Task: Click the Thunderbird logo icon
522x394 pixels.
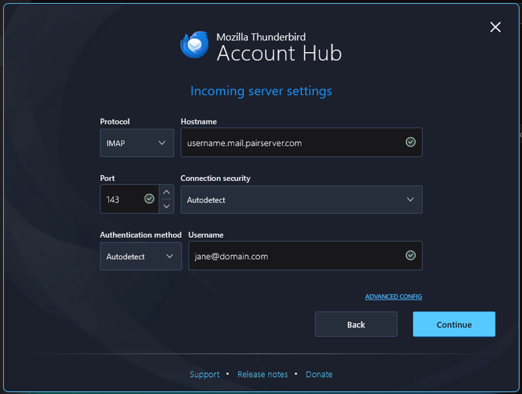Action: tap(194, 44)
